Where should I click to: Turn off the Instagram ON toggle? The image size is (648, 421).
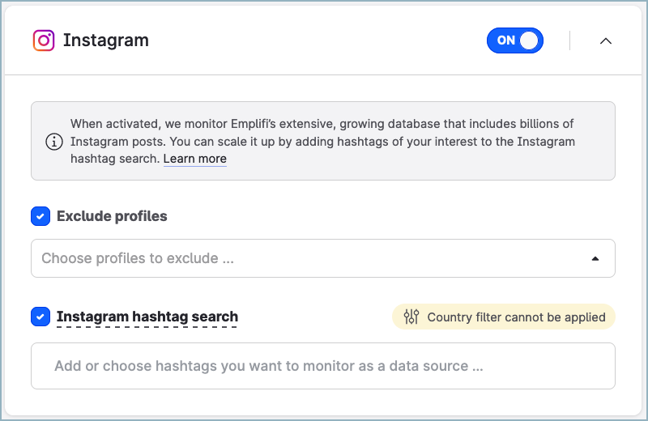tap(515, 40)
